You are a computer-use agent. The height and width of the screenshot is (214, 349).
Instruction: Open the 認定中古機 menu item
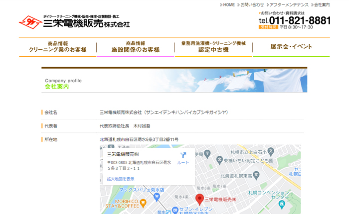213,47
